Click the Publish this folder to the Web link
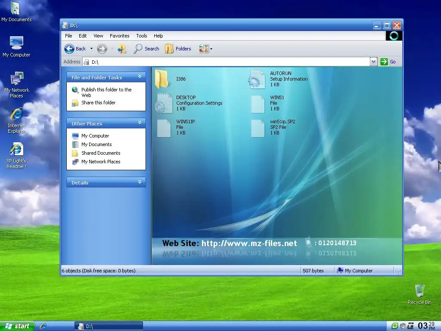The image size is (441, 331). click(x=106, y=92)
